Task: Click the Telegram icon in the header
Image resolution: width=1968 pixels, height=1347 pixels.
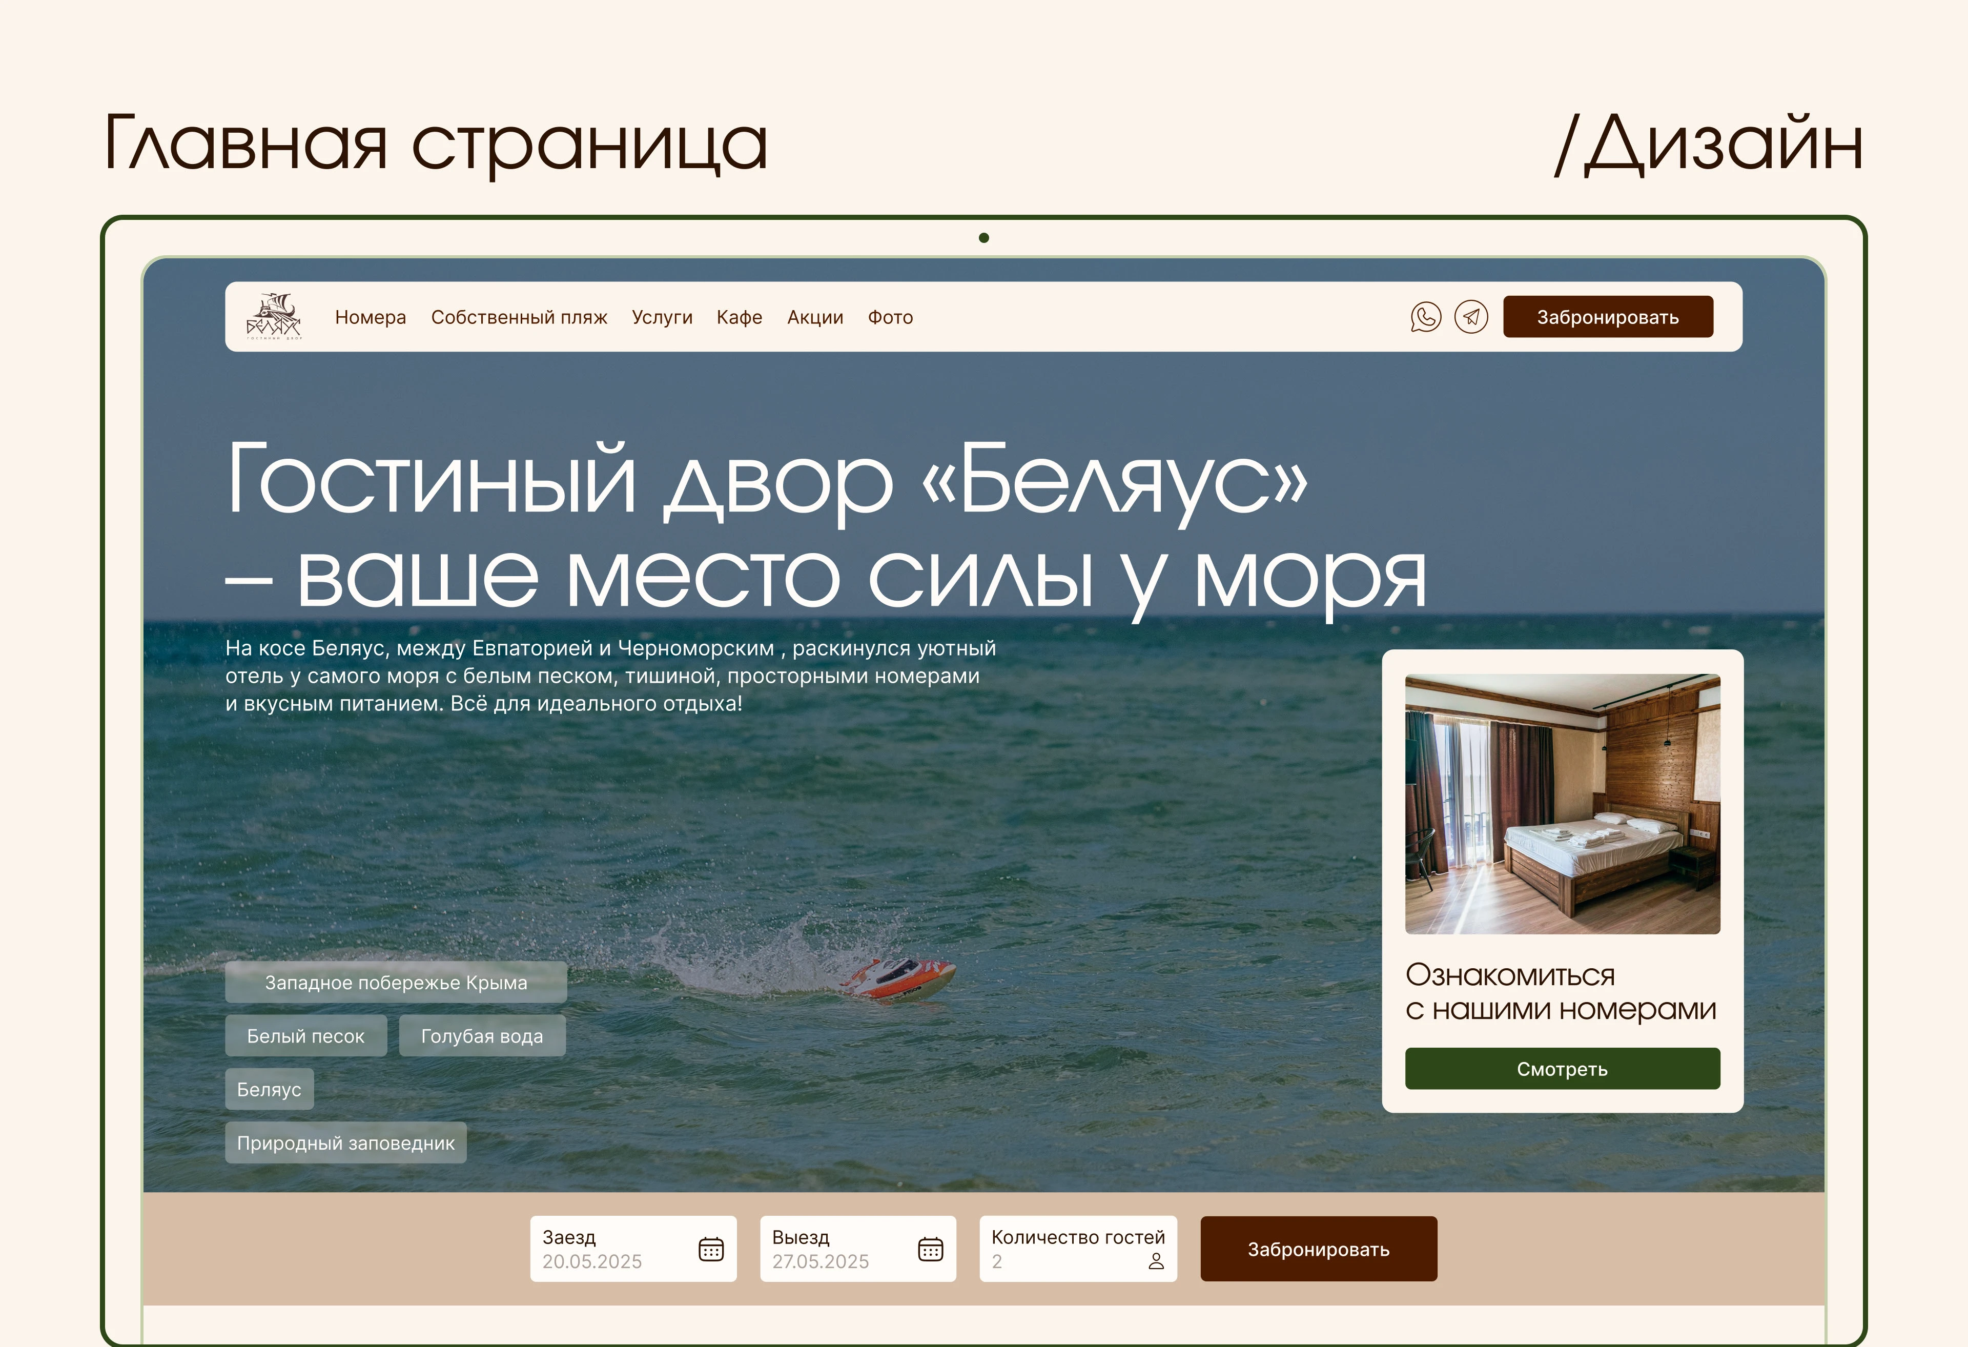Action: [x=1471, y=317]
